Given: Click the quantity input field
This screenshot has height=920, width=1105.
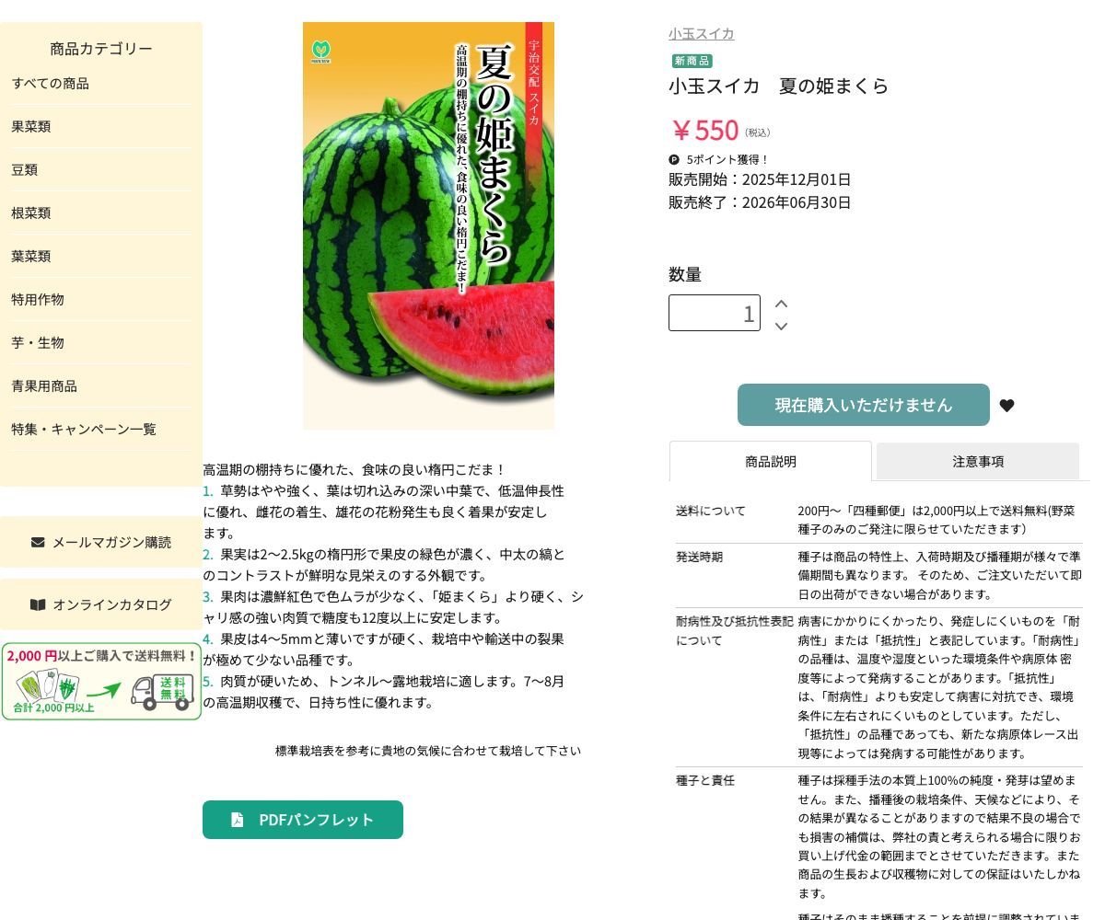Looking at the screenshot, I should coord(715,313).
